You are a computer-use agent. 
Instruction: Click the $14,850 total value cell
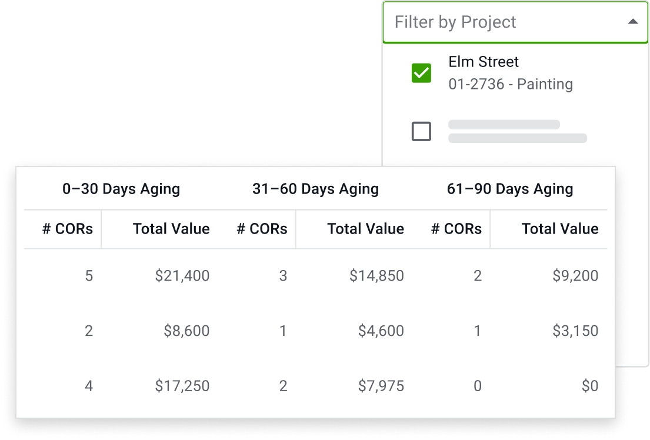(x=376, y=275)
